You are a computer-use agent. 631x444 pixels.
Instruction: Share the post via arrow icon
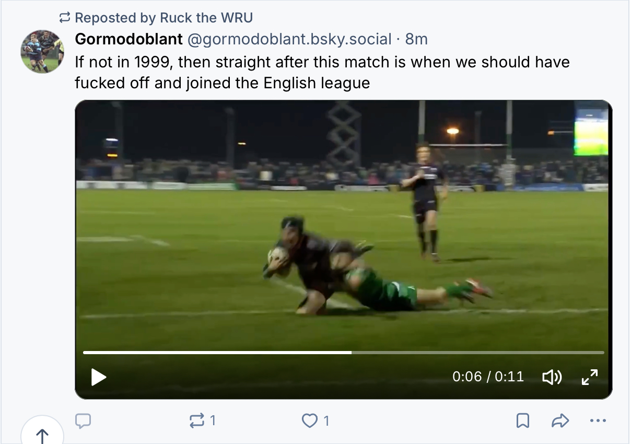(560, 420)
